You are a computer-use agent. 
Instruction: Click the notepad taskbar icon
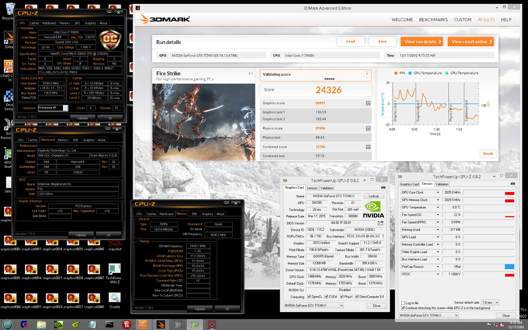pos(92,324)
